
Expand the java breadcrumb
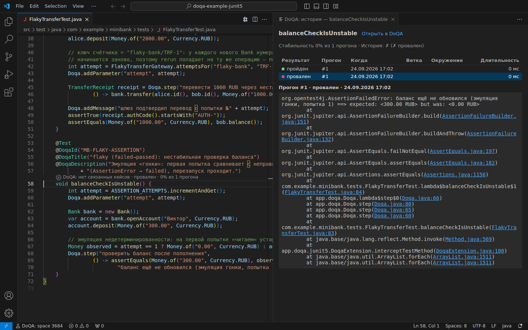(x=56, y=30)
